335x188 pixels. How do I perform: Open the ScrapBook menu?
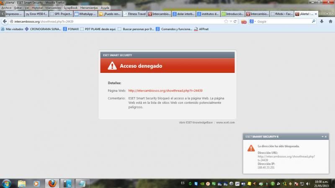(70, 8)
